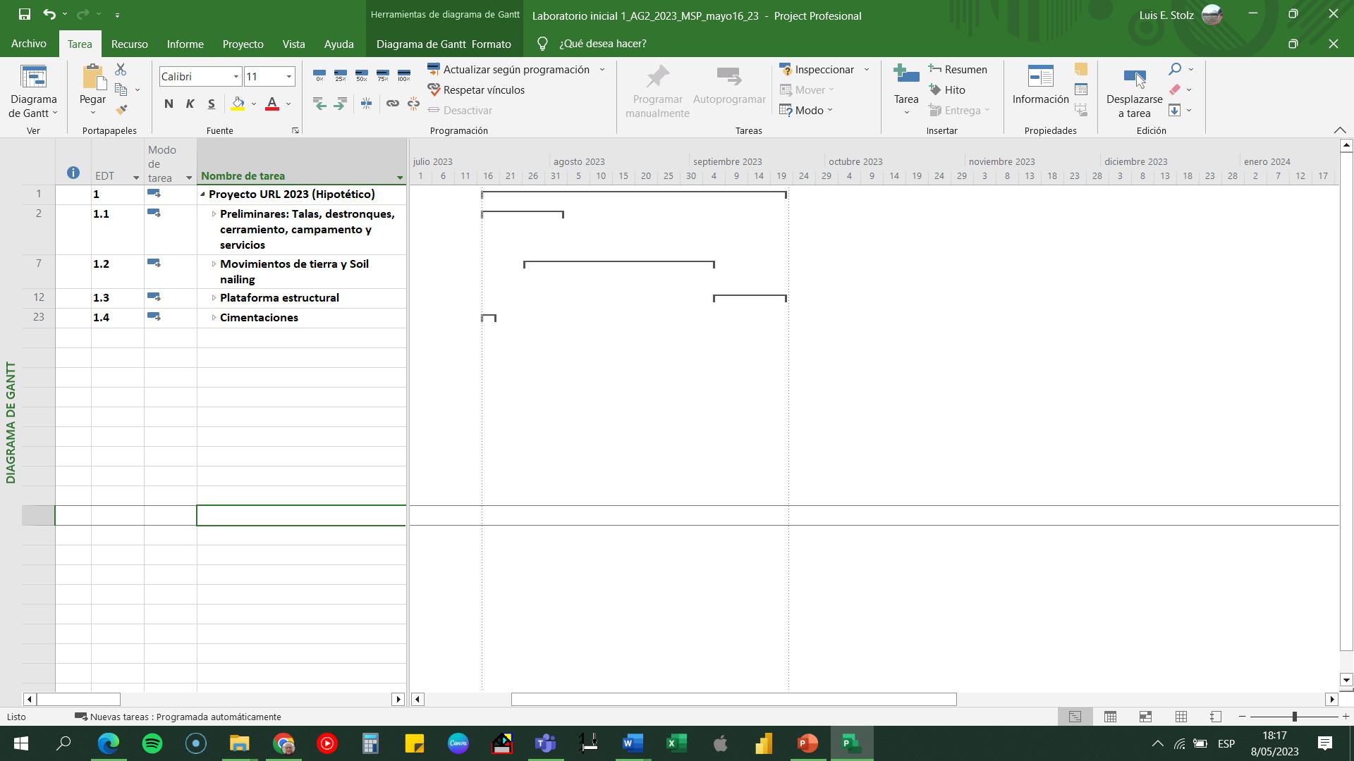Indent task with the green right arrow
The image size is (1354, 761).
[x=341, y=104]
